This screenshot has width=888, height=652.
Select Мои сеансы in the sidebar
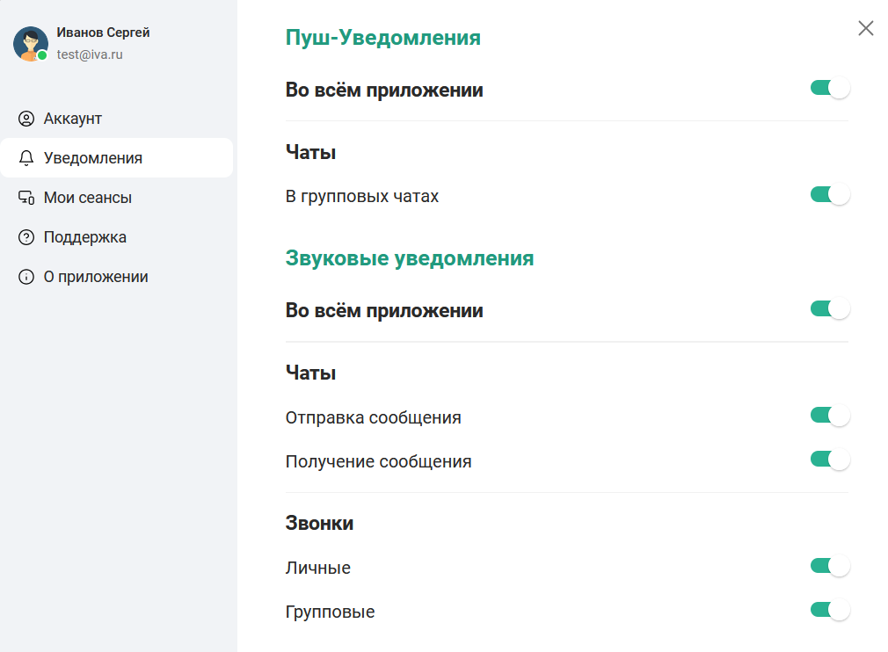pyautogui.click(x=88, y=197)
